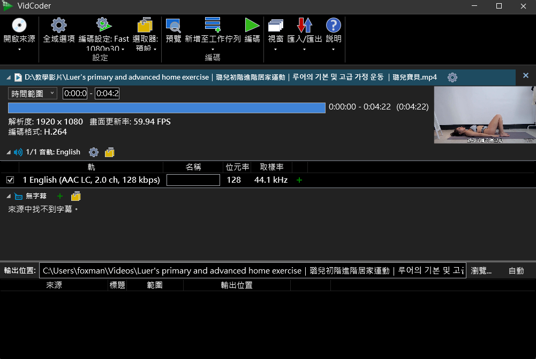Click the picker preset folder icon
Screen dimensions: 536x359
[x=145, y=25]
